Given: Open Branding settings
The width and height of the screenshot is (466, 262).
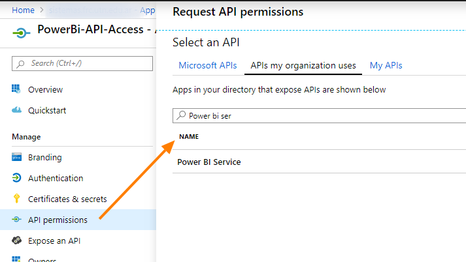Looking at the screenshot, I should tap(45, 157).
